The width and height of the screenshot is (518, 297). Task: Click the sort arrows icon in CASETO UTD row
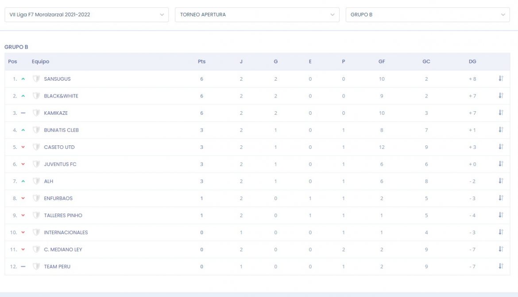501,147
